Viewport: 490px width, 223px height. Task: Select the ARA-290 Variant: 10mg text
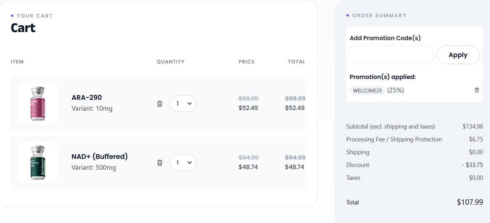point(92,108)
